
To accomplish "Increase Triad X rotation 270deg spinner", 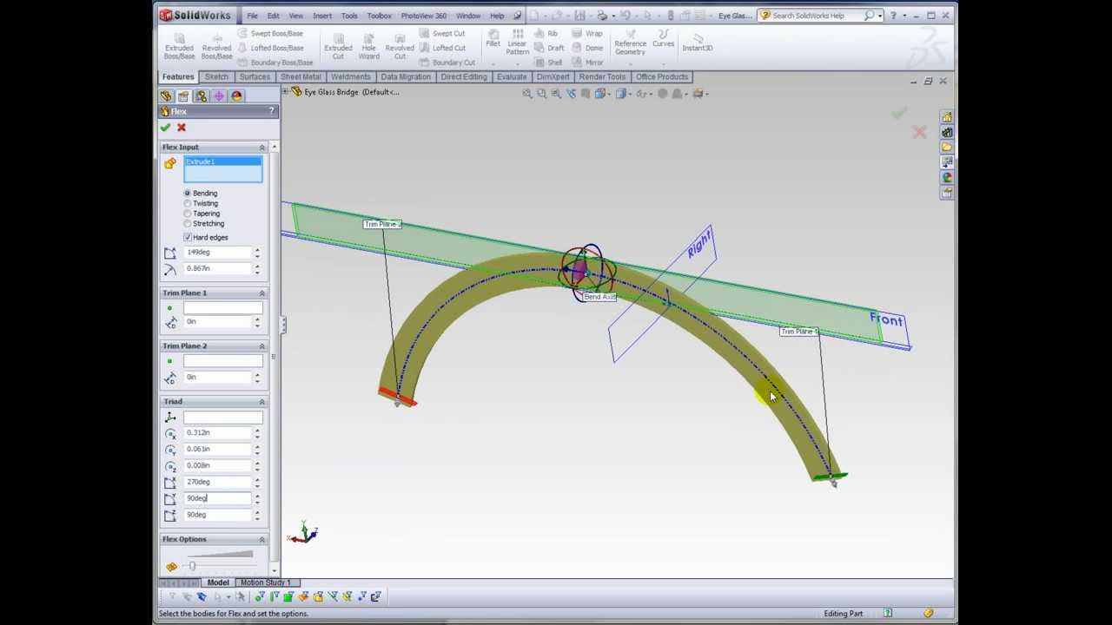I will point(257,479).
